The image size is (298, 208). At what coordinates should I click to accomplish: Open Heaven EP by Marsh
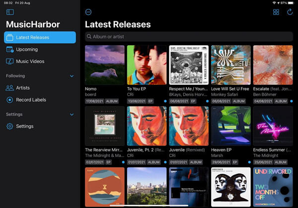(x=230, y=126)
